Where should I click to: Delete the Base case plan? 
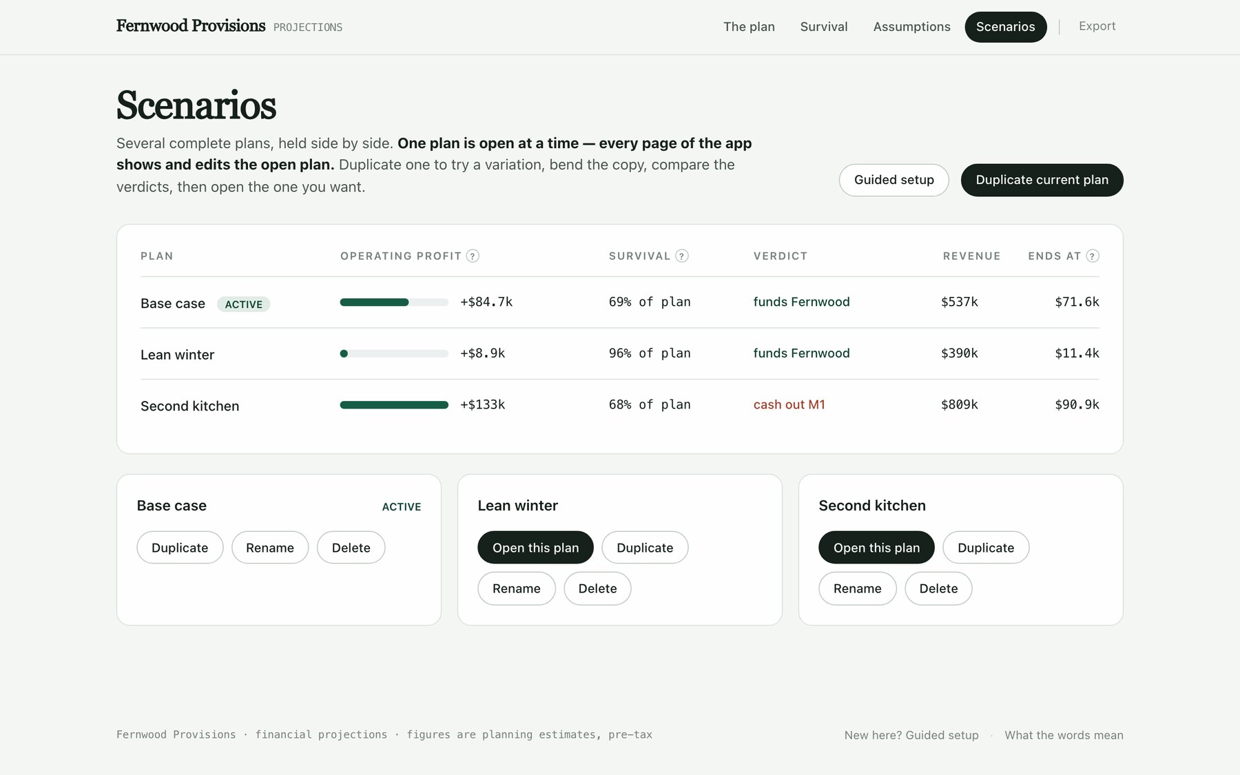pyautogui.click(x=351, y=548)
